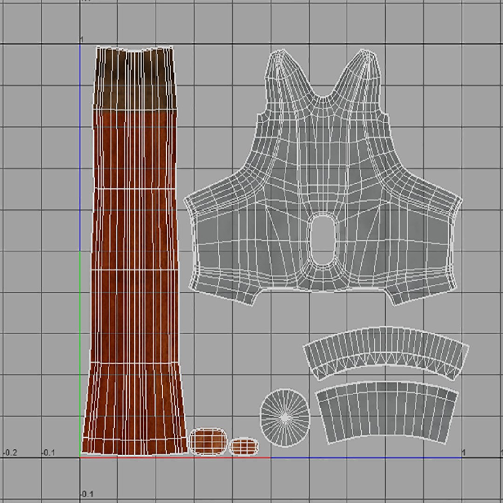503x503 pixels.
Task: Click the dark brown top section of skirt shell
Action: pos(135,78)
